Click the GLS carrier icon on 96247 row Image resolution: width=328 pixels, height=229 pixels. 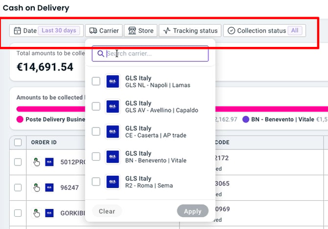pos(49,187)
